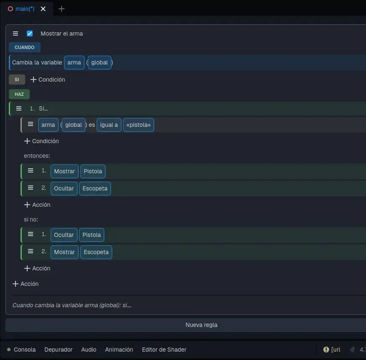Screen dimensions: 366x360
Task: Open the Pistola chip in the entonces branch
Action: point(93,171)
